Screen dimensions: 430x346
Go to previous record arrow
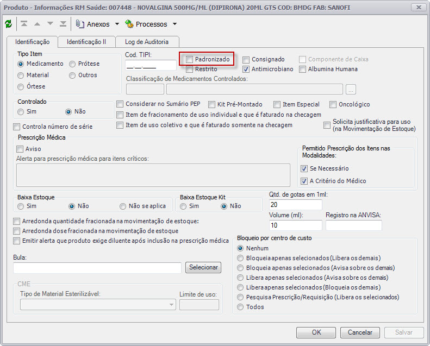click(x=37, y=24)
